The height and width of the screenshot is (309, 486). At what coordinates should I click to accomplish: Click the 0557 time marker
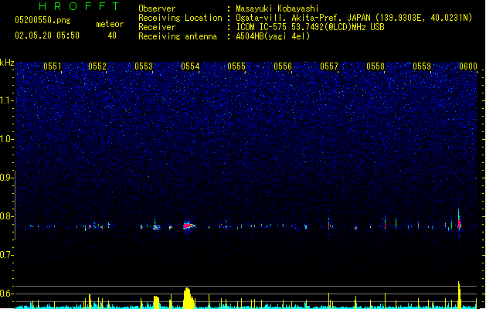point(329,66)
